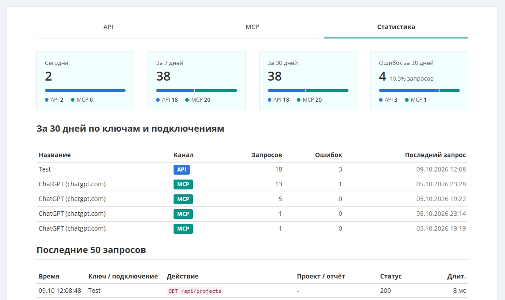Image resolution: width=505 pixels, height=300 pixels.
Task: Click MCP badge in row with 13 requests
Action: pos(183,184)
